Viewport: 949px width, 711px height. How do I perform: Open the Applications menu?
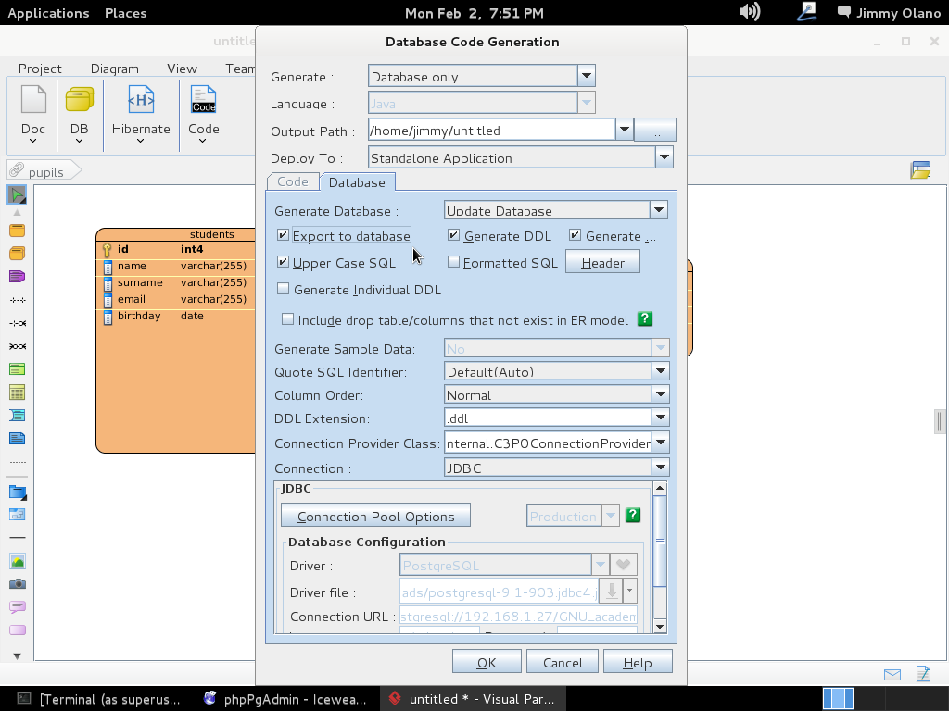[48, 13]
